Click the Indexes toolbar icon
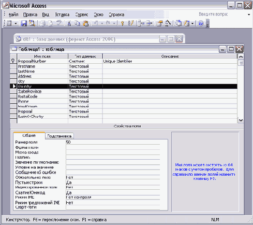This screenshot has width=253, height=225. (131, 23)
